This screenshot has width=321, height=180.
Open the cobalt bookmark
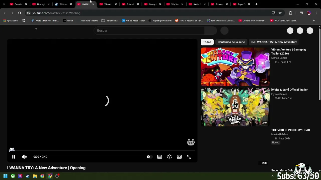pos(68,21)
